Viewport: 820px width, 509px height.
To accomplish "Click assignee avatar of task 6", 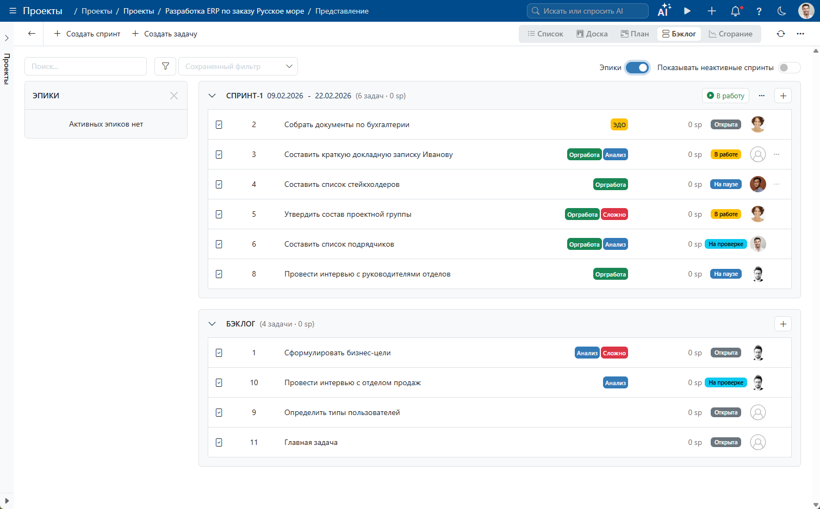I will 758,244.
